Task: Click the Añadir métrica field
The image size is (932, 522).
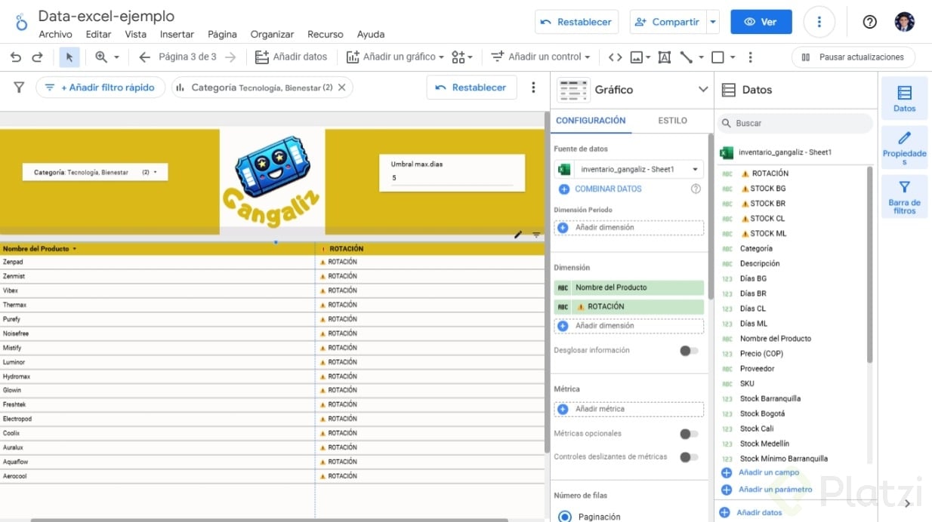Action: click(x=628, y=410)
